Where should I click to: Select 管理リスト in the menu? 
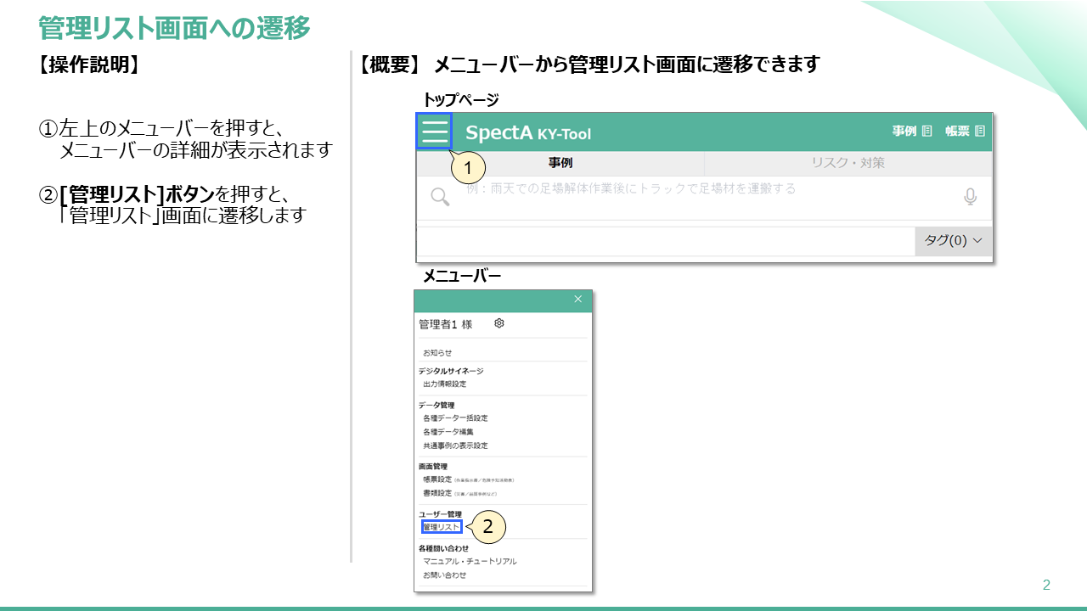coord(442,527)
